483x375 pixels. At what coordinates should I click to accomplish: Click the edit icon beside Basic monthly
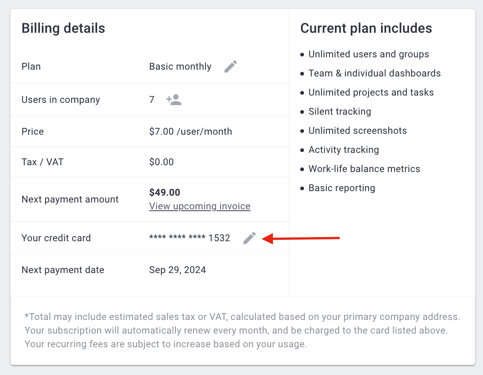[x=231, y=66]
